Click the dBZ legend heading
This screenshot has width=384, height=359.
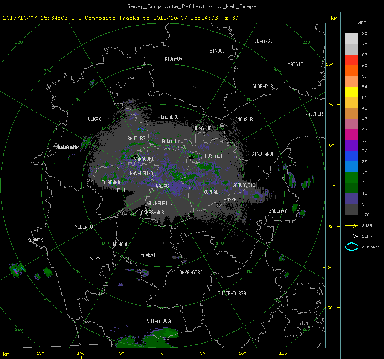click(x=362, y=23)
